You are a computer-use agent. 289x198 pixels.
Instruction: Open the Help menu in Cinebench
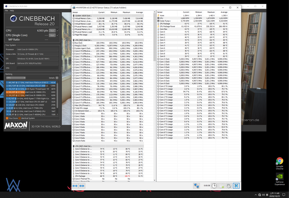point(12,10)
